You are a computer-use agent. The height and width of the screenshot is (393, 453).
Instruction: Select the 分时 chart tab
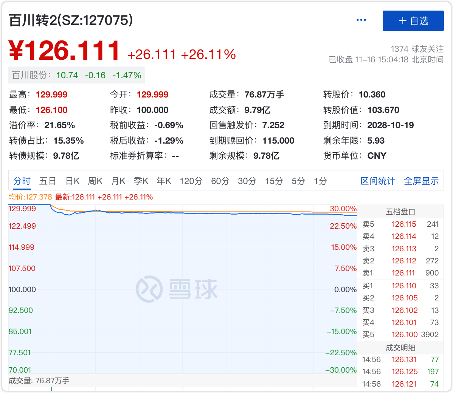pyautogui.click(x=22, y=181)
